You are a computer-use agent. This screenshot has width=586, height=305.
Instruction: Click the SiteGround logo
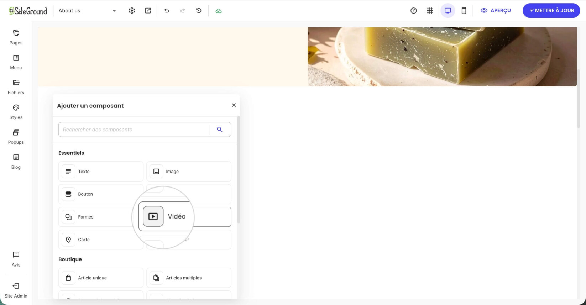[x=28, y=11]
